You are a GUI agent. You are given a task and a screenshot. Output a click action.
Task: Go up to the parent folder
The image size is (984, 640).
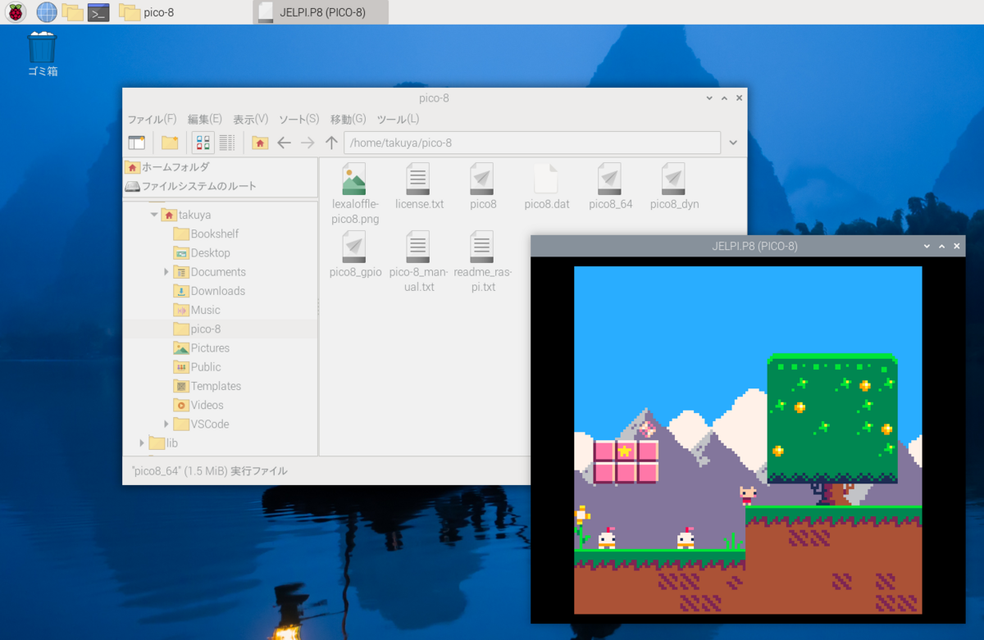coord(331,143)
